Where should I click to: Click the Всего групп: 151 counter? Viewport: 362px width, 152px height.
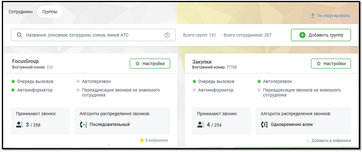pos(199,35)
